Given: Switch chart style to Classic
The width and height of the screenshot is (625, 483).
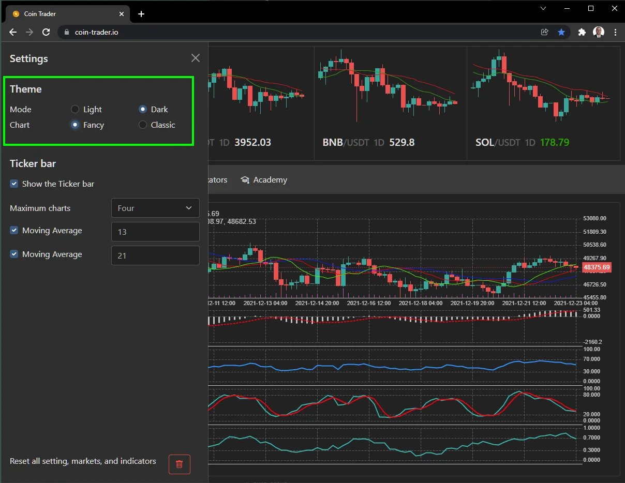Looking at the screenshot, I should [x=142, y=125].
